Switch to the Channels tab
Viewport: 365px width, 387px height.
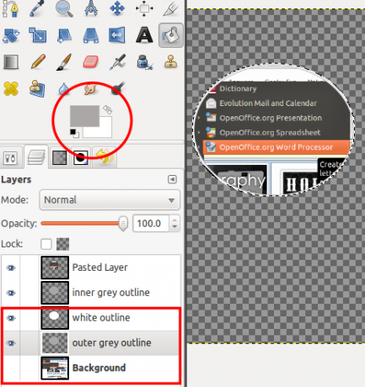tap(60, 157)
